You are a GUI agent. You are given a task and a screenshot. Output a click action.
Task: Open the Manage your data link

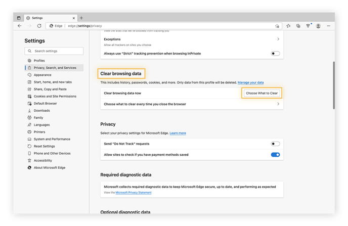[250, 82]
